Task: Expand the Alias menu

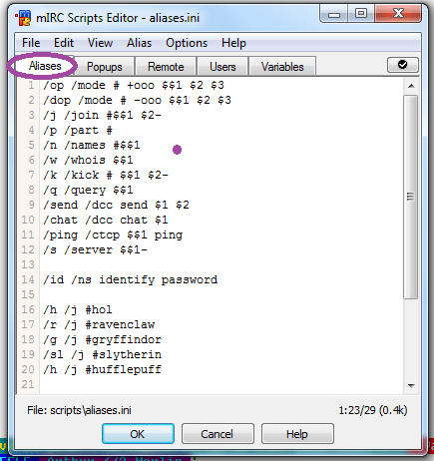Action: coord(139,43)
